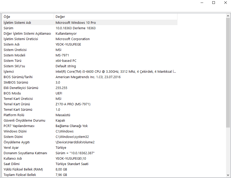Select Donanım Soyutlama Katmanı row label

pyautogui.click(x=25, y=153)
